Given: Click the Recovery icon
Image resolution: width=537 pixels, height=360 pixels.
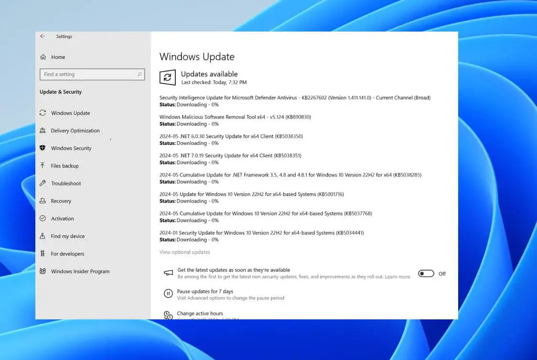Looking at the screenshot, I should (43, 201).
